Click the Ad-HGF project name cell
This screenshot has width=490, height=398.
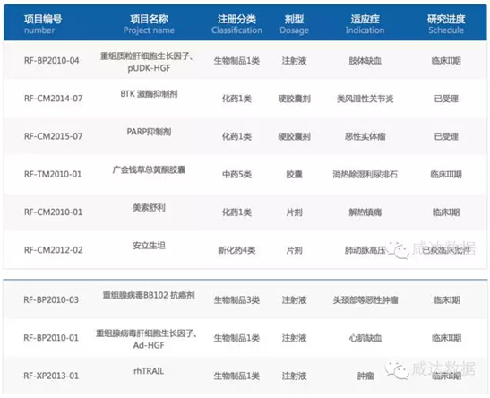[x=146, y=339]
